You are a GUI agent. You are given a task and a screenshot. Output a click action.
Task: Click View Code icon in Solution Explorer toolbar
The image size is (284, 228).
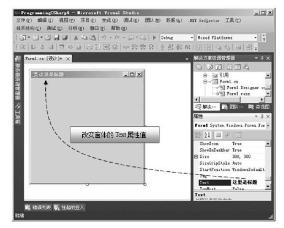[229, 67]
